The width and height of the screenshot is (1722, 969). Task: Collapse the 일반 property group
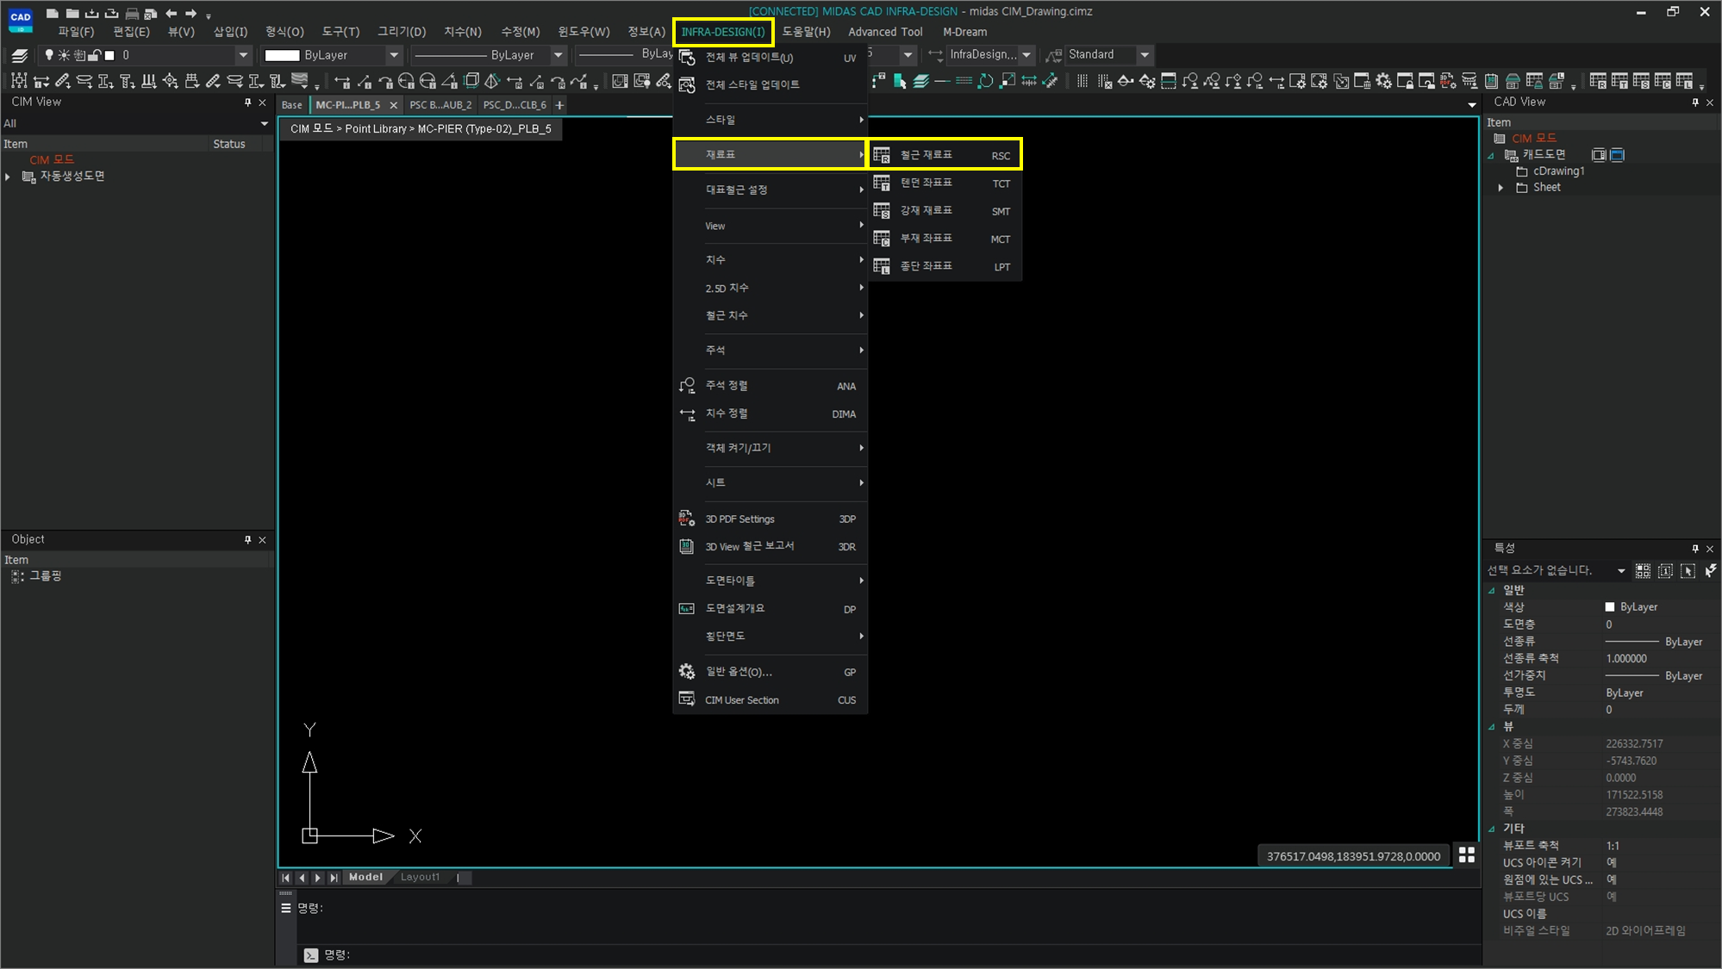1491,591
